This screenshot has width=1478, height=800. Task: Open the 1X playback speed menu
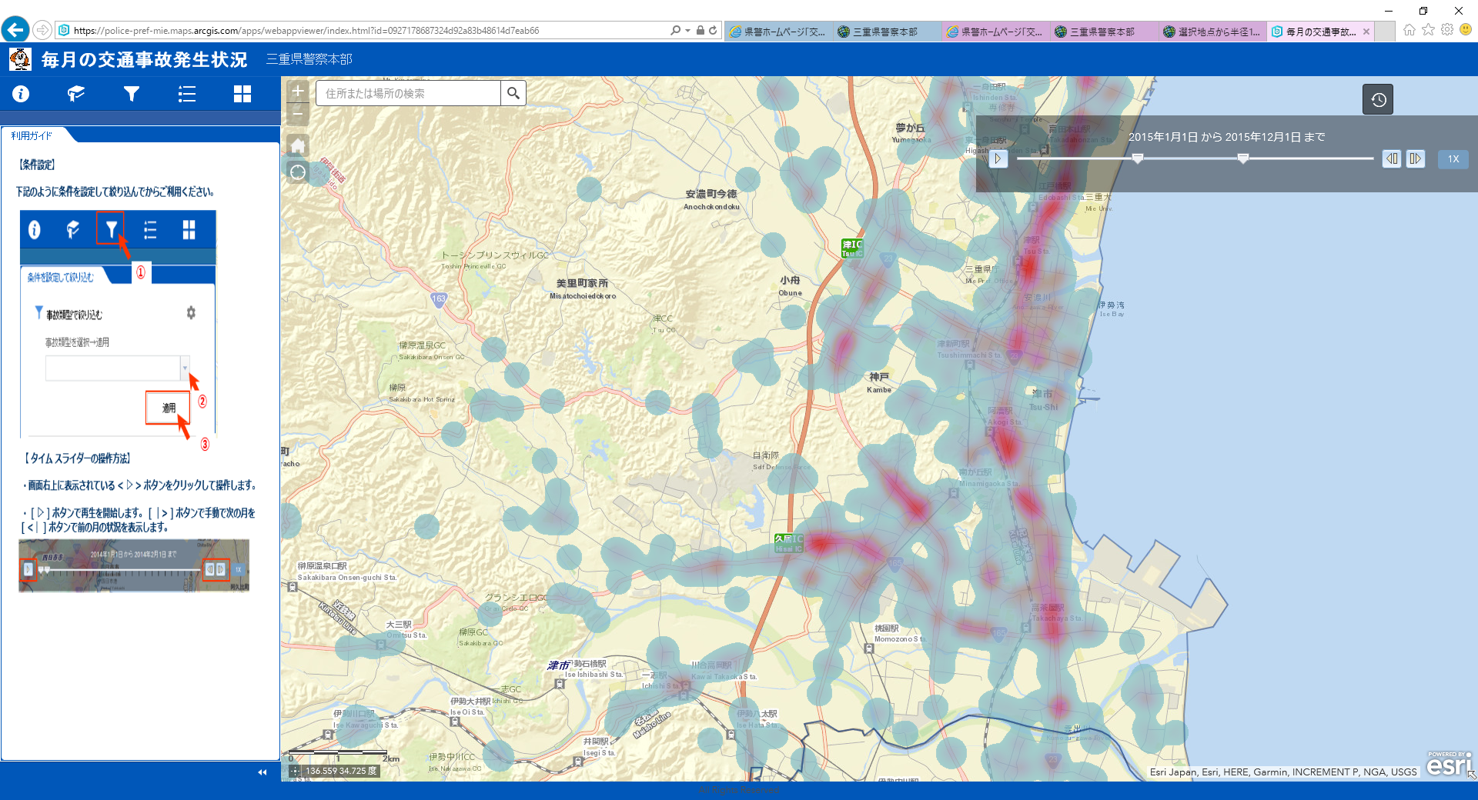1453,159
